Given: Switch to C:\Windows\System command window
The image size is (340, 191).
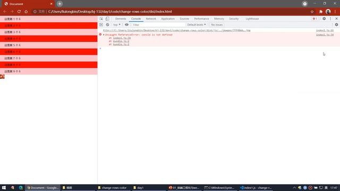Looking at the screenshot, I should (219, 188).
